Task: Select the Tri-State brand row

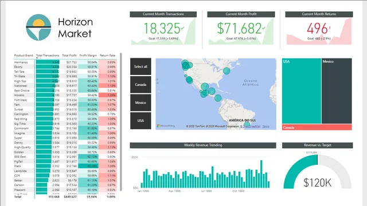Action: pyautogui.click(x=65, y=76)
